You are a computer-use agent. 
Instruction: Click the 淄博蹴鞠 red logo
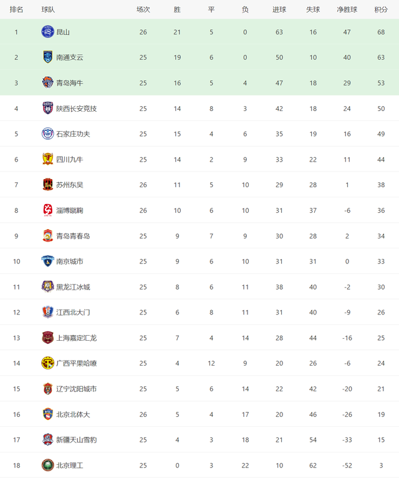[47, 210]
